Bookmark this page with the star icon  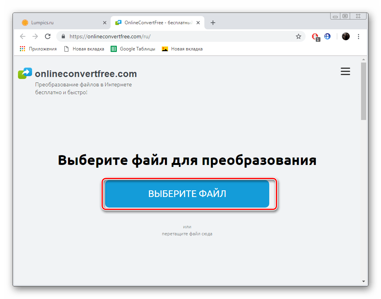tap(299, 36)
